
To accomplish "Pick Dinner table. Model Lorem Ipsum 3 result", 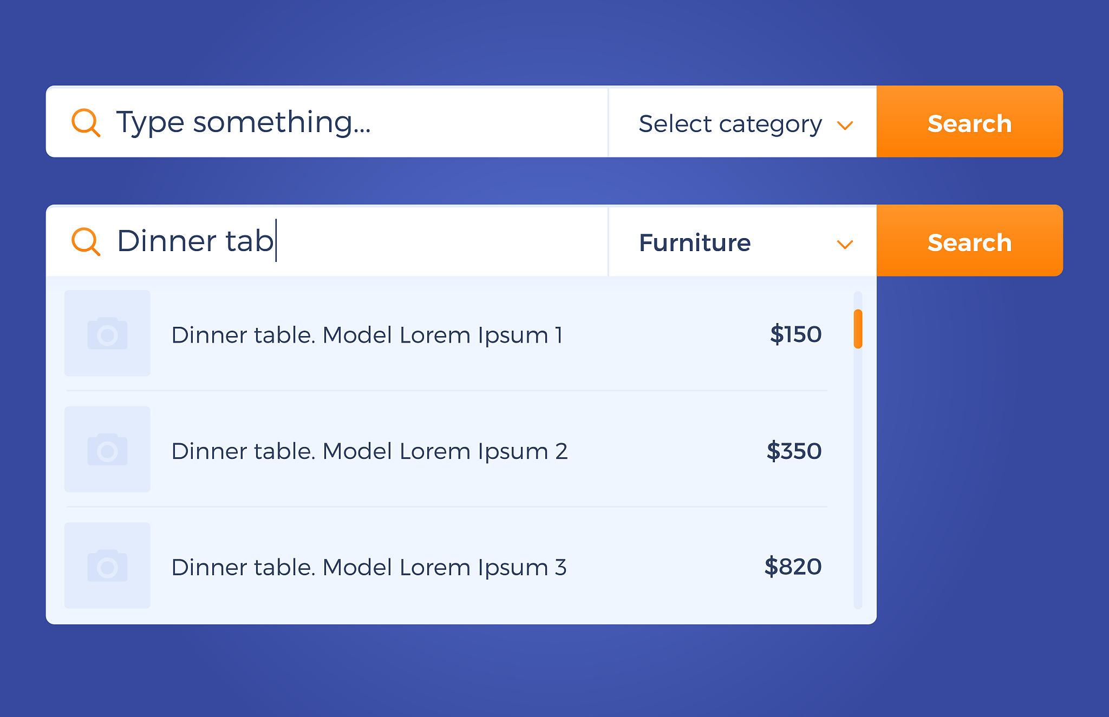I will [369, 568].
